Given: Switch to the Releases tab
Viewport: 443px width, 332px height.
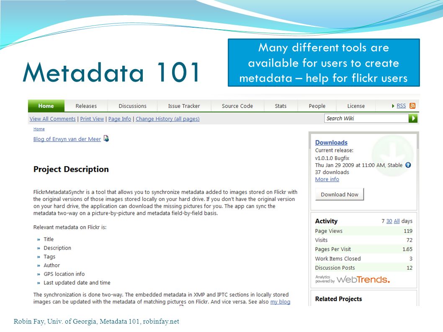Looking at the screenshot, I should coord(86,106).
